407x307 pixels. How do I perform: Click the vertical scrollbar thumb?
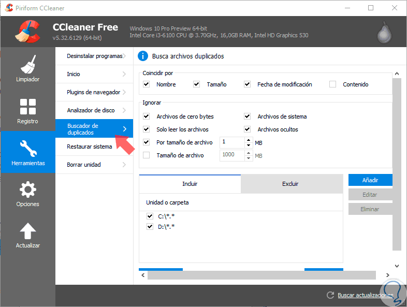[x=397, y=164]
